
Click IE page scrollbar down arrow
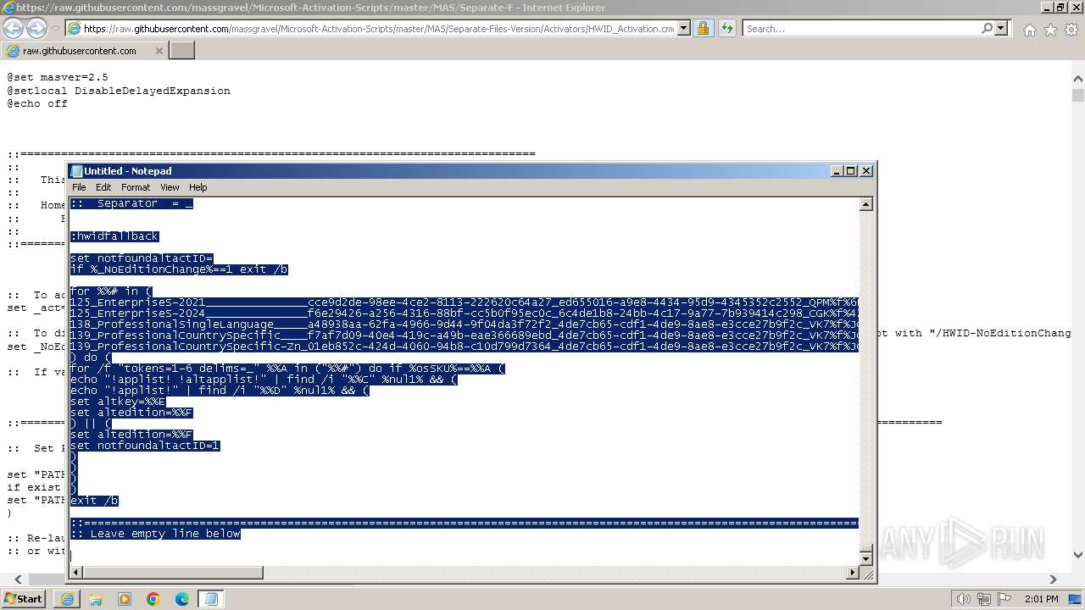(1078, 556)
